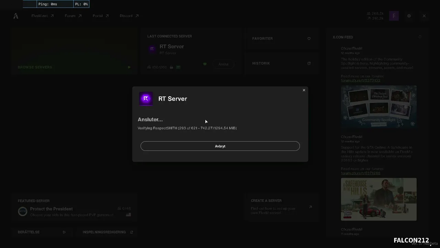Open the Favoriter section
The image size is (440, 248).
pos(281,39)
